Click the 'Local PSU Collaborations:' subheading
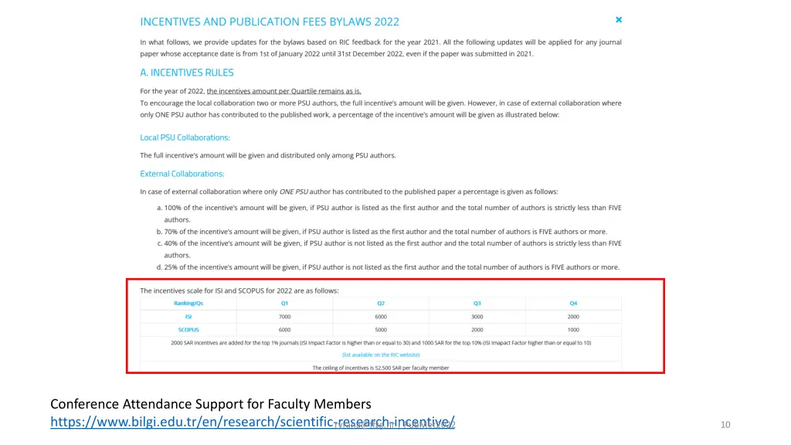791x445 pixels. click(x=185, y=138)
